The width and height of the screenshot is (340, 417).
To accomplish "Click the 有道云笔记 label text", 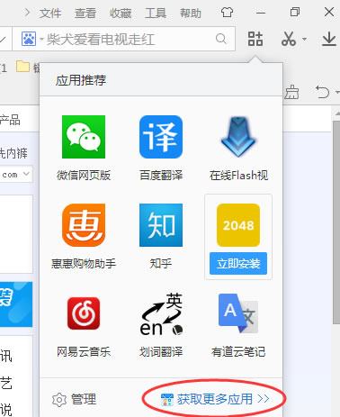I will coord(238,352).
